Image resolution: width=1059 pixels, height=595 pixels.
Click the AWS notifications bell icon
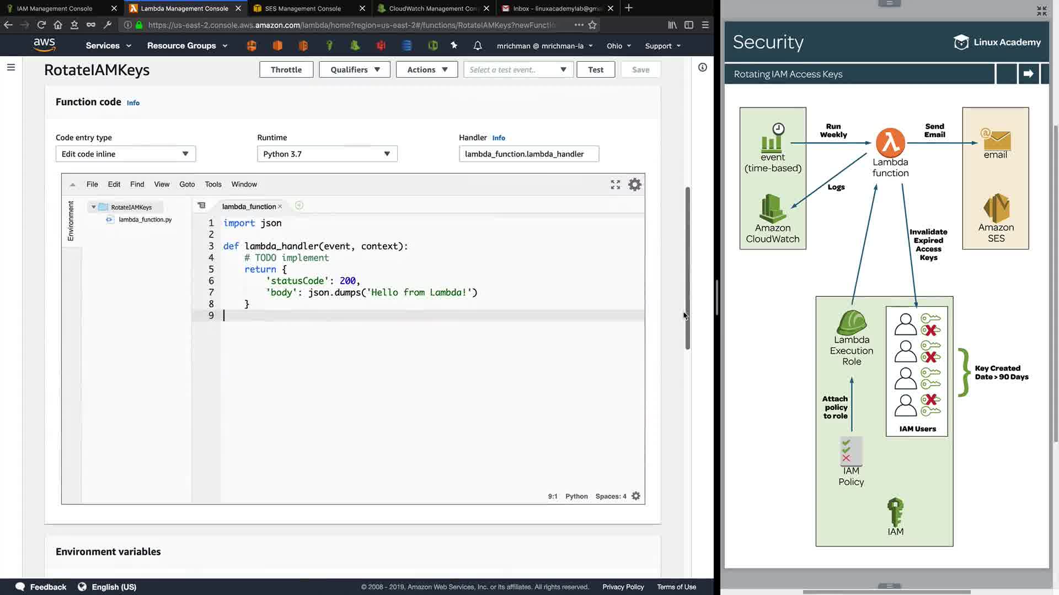pyautogui.click(x=478, y=46)
